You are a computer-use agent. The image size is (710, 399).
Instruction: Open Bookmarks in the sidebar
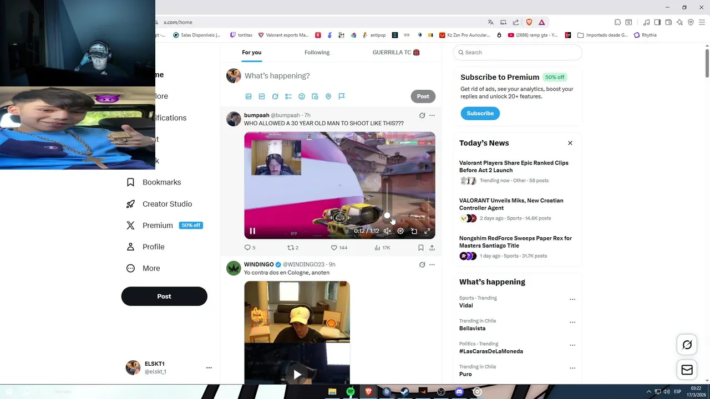[x=154, y=182]
